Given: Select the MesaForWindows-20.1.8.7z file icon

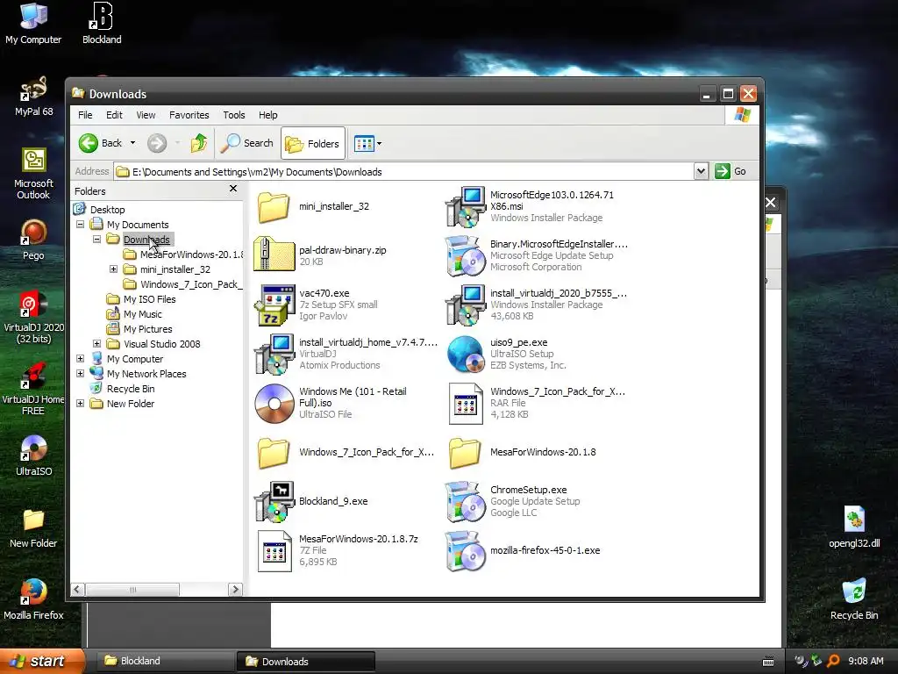Looking at the screenshot, I should click(274, 551).
